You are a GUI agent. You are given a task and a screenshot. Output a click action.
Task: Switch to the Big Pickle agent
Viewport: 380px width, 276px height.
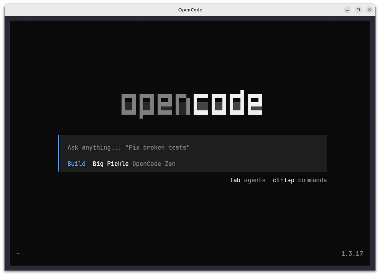point(110,164)
